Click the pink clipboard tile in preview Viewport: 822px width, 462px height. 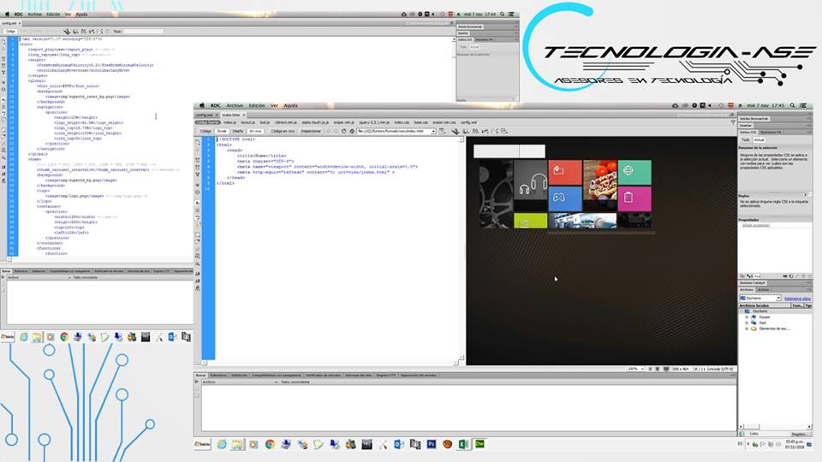click(x=634, y=198)
